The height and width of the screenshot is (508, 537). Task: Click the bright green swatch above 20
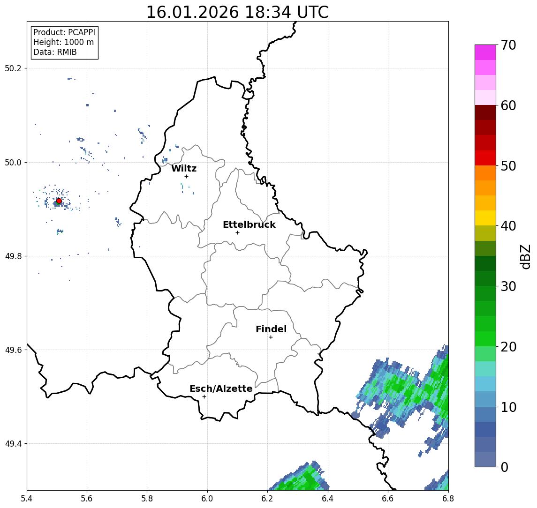click(485, 338)
